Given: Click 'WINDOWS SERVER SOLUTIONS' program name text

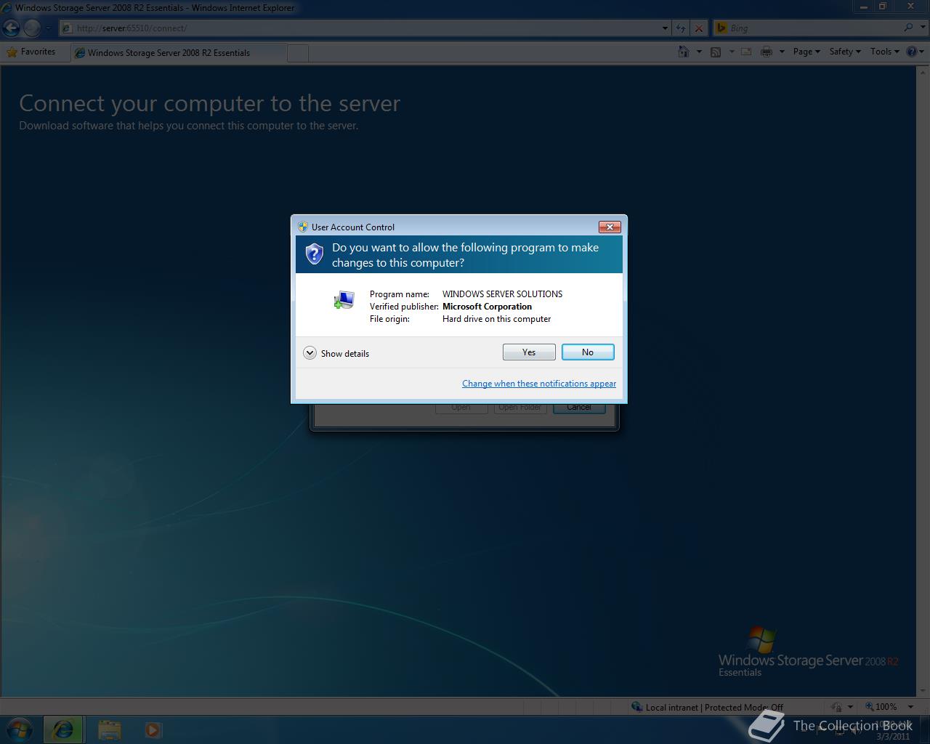Looking at the screenshot, I should 502,294.
